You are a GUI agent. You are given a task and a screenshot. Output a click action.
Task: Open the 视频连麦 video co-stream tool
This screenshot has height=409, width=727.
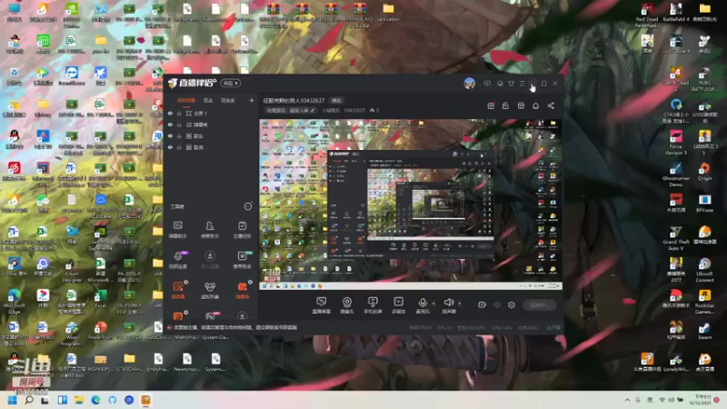178,259
